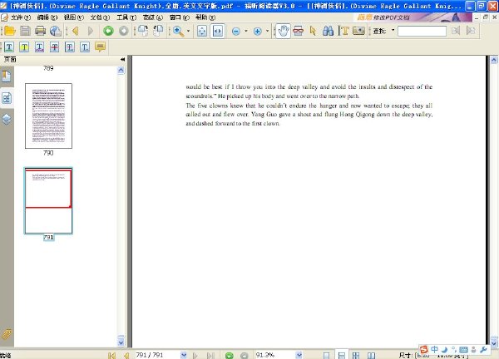The width and height of the screenshot is (499, 359).
Task: Open the 文档 (Document) menu
Action: (x=101, y=17)
